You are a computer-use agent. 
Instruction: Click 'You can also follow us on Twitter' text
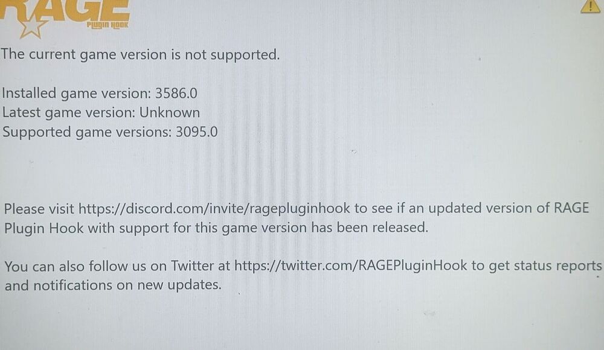117,267
